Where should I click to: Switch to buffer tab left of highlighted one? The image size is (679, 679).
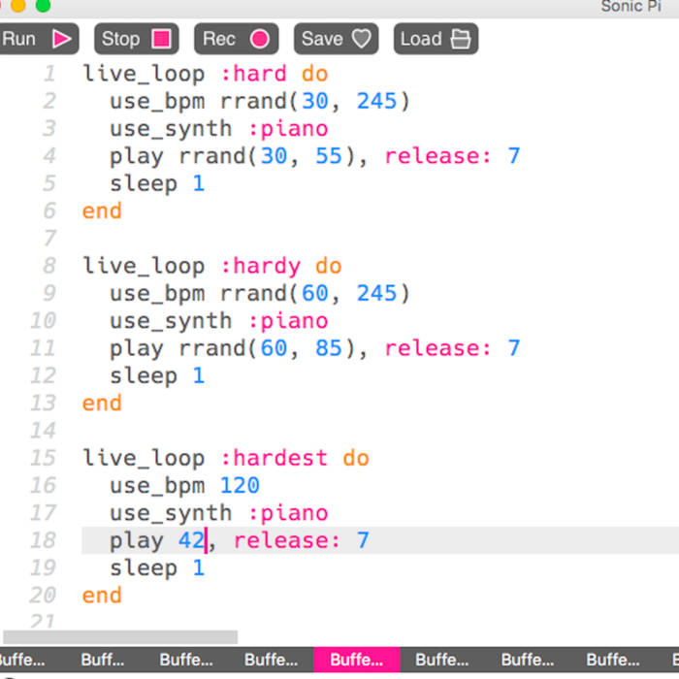coord(271,660)
